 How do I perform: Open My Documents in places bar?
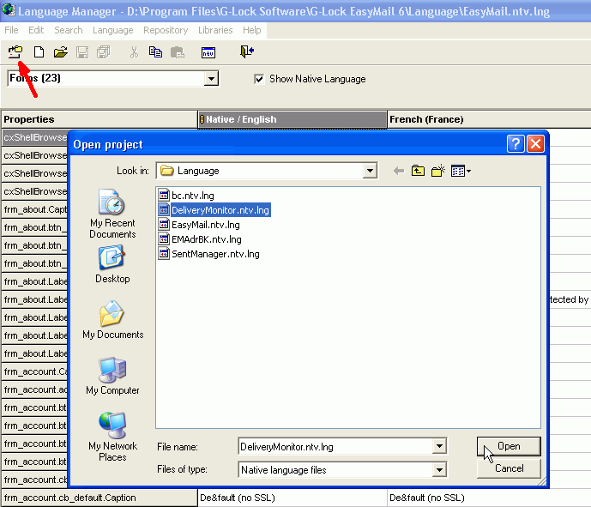112,320
